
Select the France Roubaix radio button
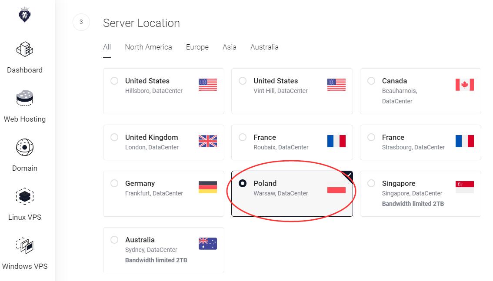243,137
